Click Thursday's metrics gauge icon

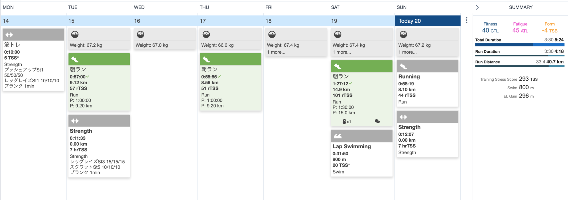[x=206, y=35]
